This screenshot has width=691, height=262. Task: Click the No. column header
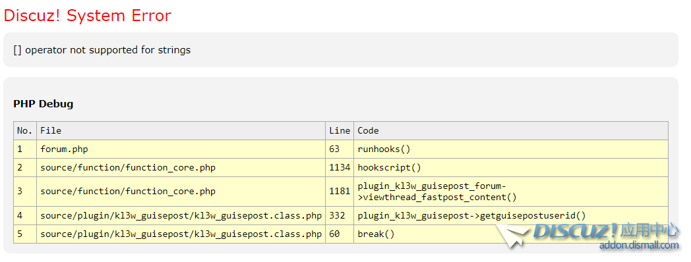pos(25,131)
